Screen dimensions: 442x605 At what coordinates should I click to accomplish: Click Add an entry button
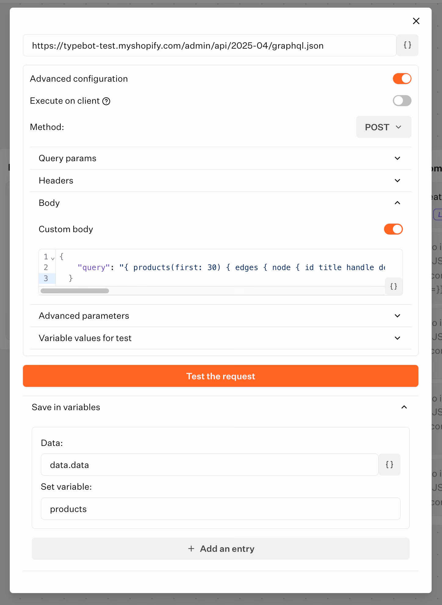(x=220, y=549)
